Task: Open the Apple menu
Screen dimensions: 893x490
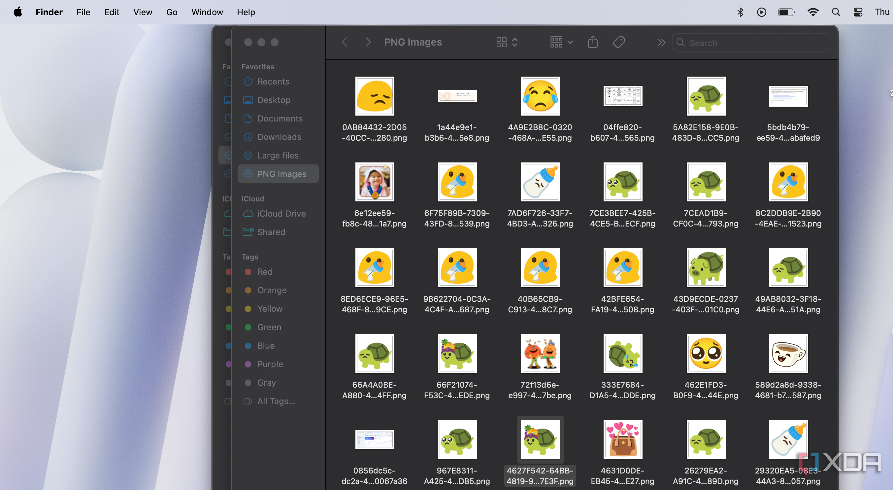Action: (x=18, y=12)
